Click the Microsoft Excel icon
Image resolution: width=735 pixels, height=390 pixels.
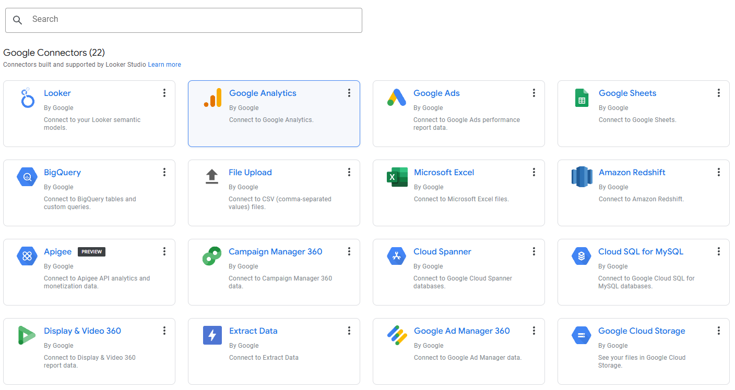pyautogui.click(x=397, y=177)
